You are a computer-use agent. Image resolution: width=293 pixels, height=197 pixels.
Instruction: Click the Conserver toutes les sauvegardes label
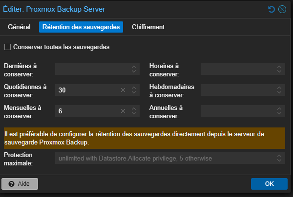62,47
